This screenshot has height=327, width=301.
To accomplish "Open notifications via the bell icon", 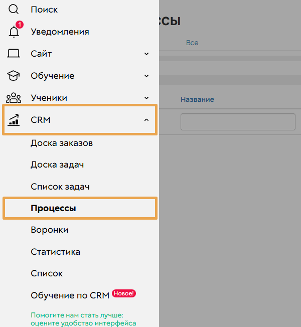I will pyautogui.click(x=14, y=32).
